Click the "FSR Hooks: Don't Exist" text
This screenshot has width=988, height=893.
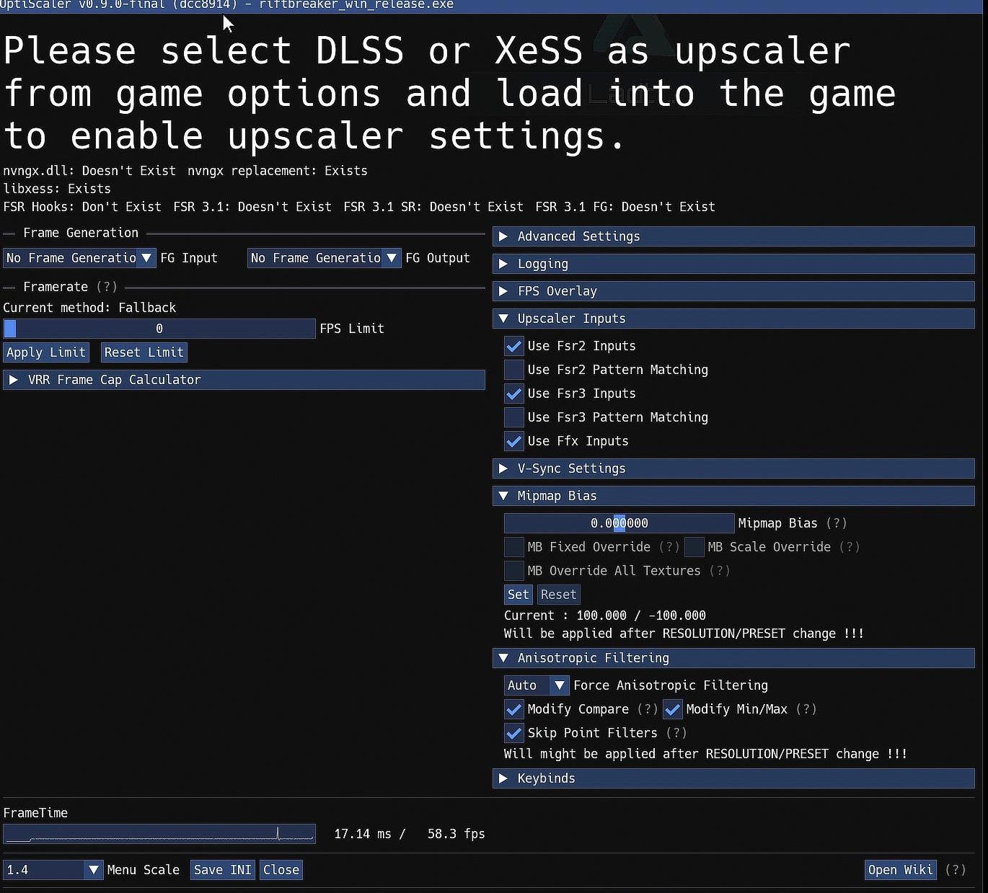[82, 207]
